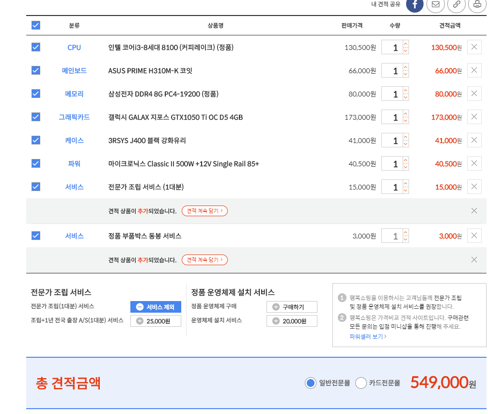Uncheck the 케이스 row checkbox
The image size is (488, 414).
pyautogui.click(x=36, y=140)
